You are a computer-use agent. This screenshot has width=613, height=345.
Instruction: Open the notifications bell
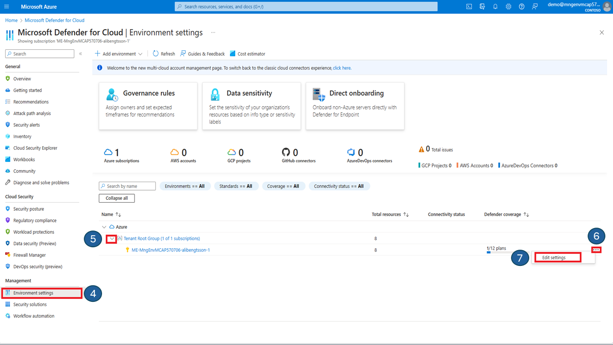tap(495, 7)
